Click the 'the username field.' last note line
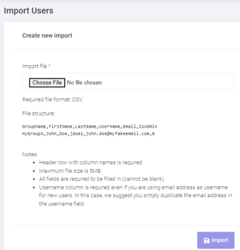This screenshot has width=240, height=250. [x=62, y=204]
